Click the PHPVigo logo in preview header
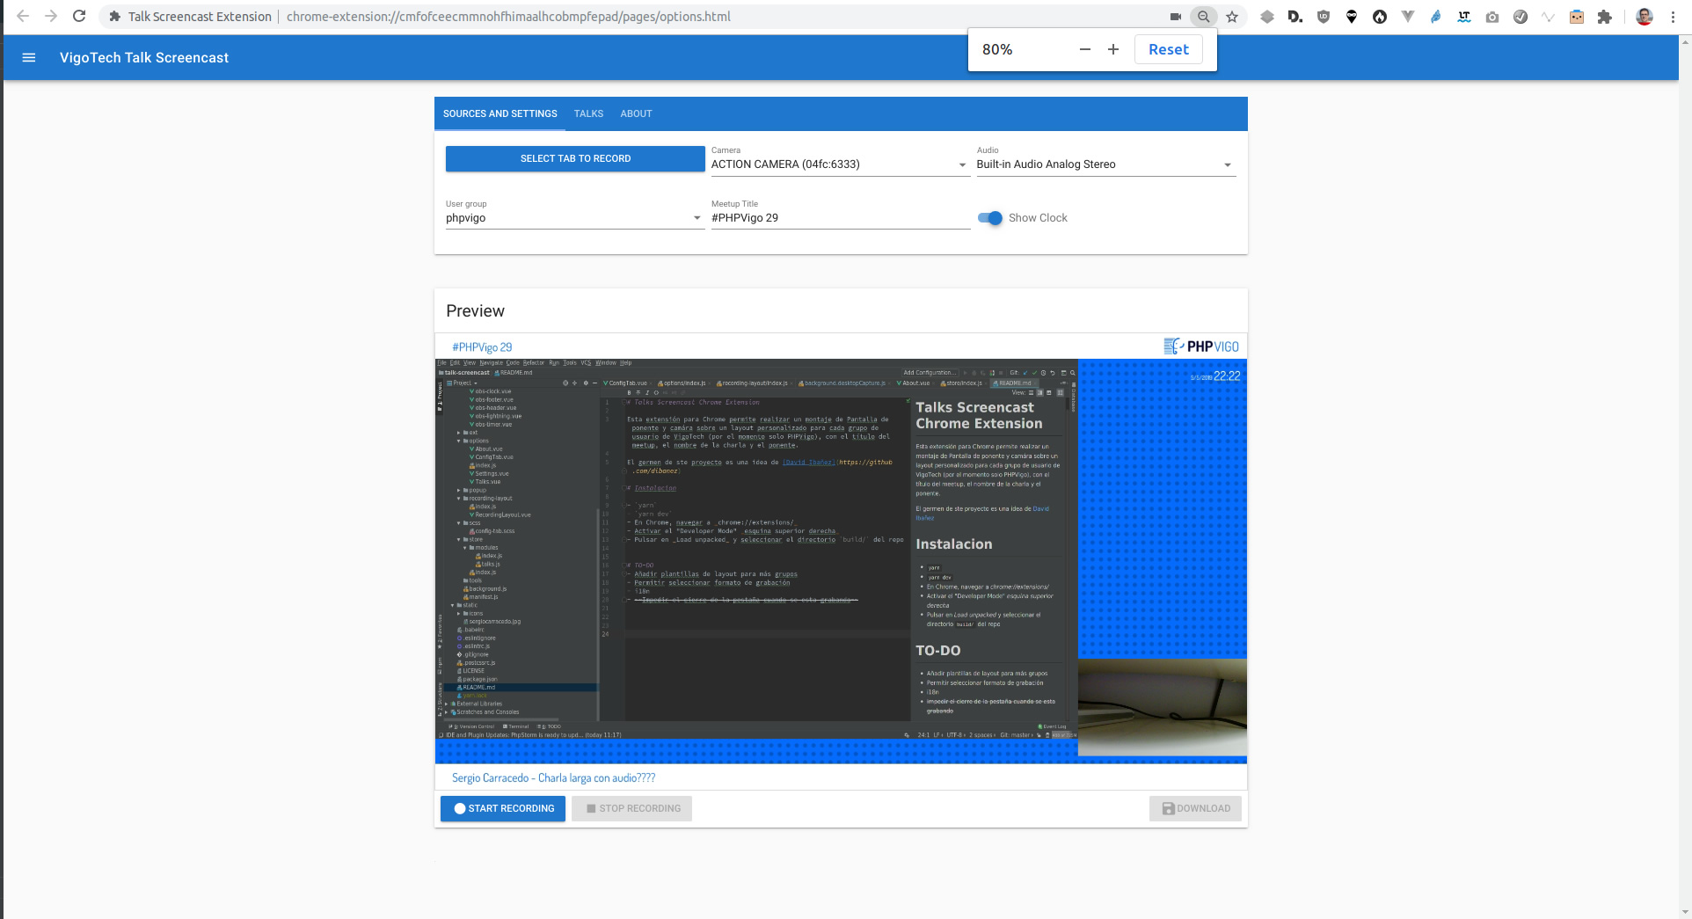This screenshot has height=919, width=1692. pyautogui.click(x=1201, y=346)
